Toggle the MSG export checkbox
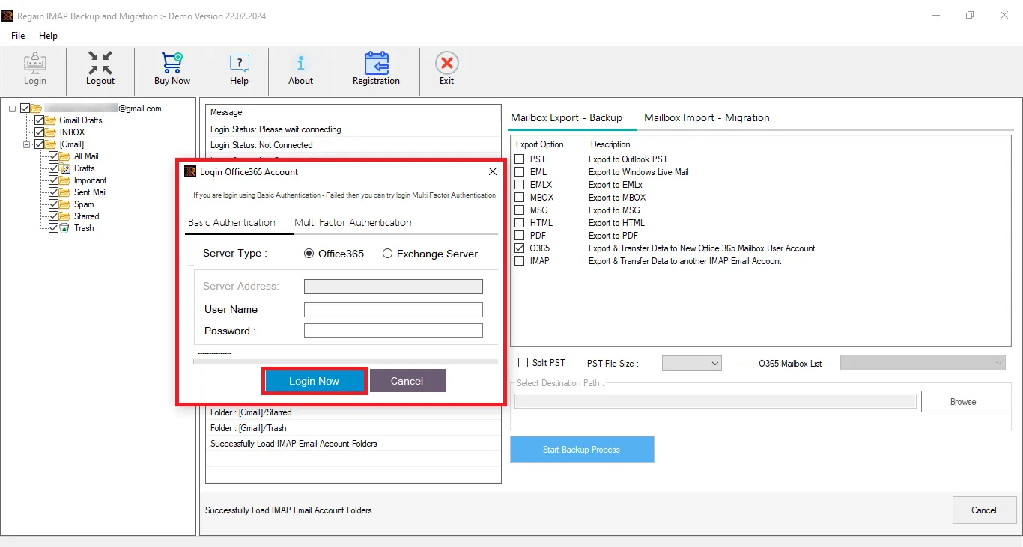 [x=520, y=210]
